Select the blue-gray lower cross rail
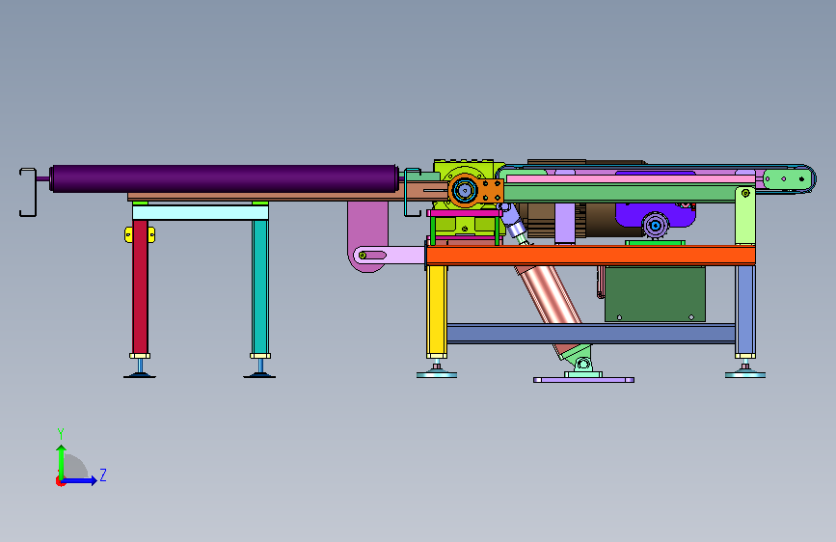 591,334
